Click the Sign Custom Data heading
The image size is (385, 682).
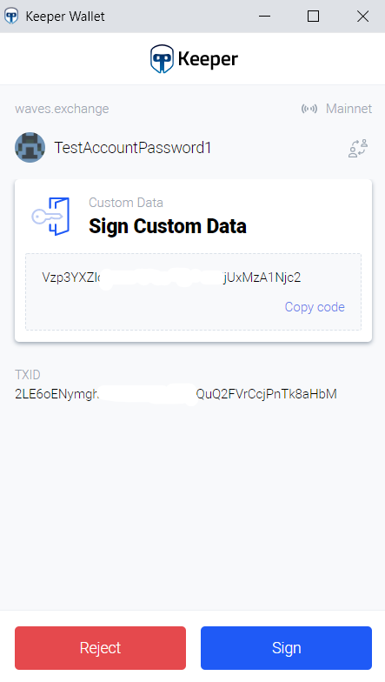(x=168, y=226)
